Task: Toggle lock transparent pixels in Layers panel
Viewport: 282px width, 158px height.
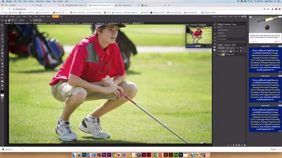Action: 223,51
